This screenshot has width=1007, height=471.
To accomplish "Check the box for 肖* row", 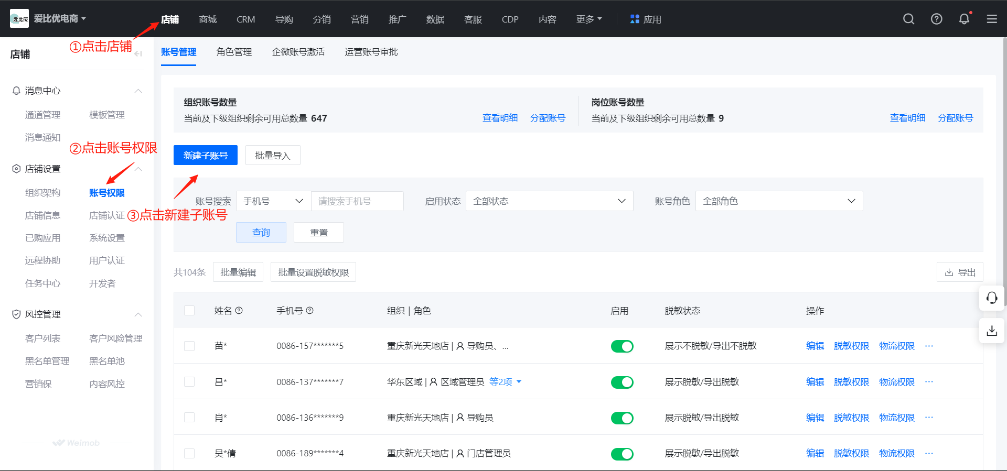I will coord(189,418).
